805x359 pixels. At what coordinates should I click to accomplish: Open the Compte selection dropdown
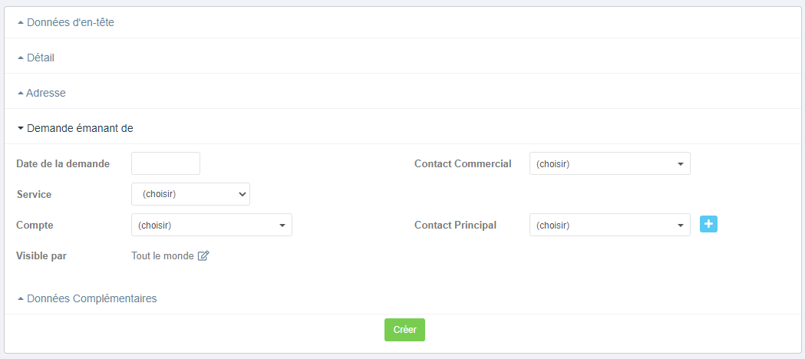212,226
